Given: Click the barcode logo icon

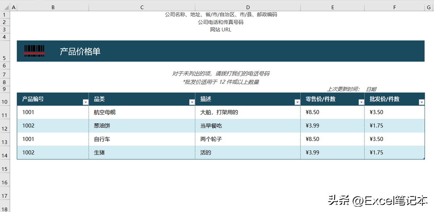Looking at the screenshot, I should (x=34, y=51).
